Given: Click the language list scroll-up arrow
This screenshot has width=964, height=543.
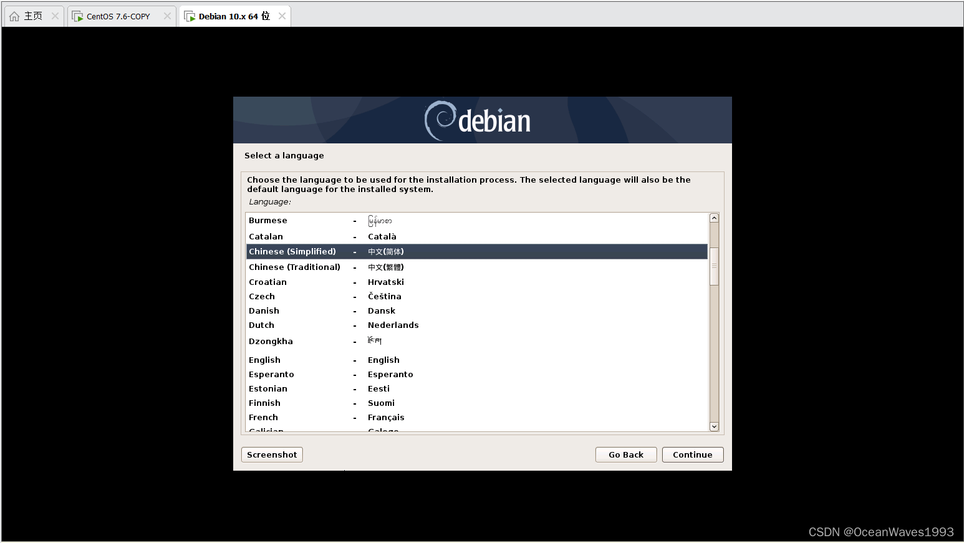Looking at the screenshot, I should (714, 218).
